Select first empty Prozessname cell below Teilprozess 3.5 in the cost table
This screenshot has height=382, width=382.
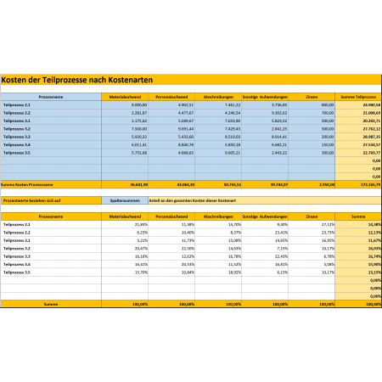pos(51,160)
